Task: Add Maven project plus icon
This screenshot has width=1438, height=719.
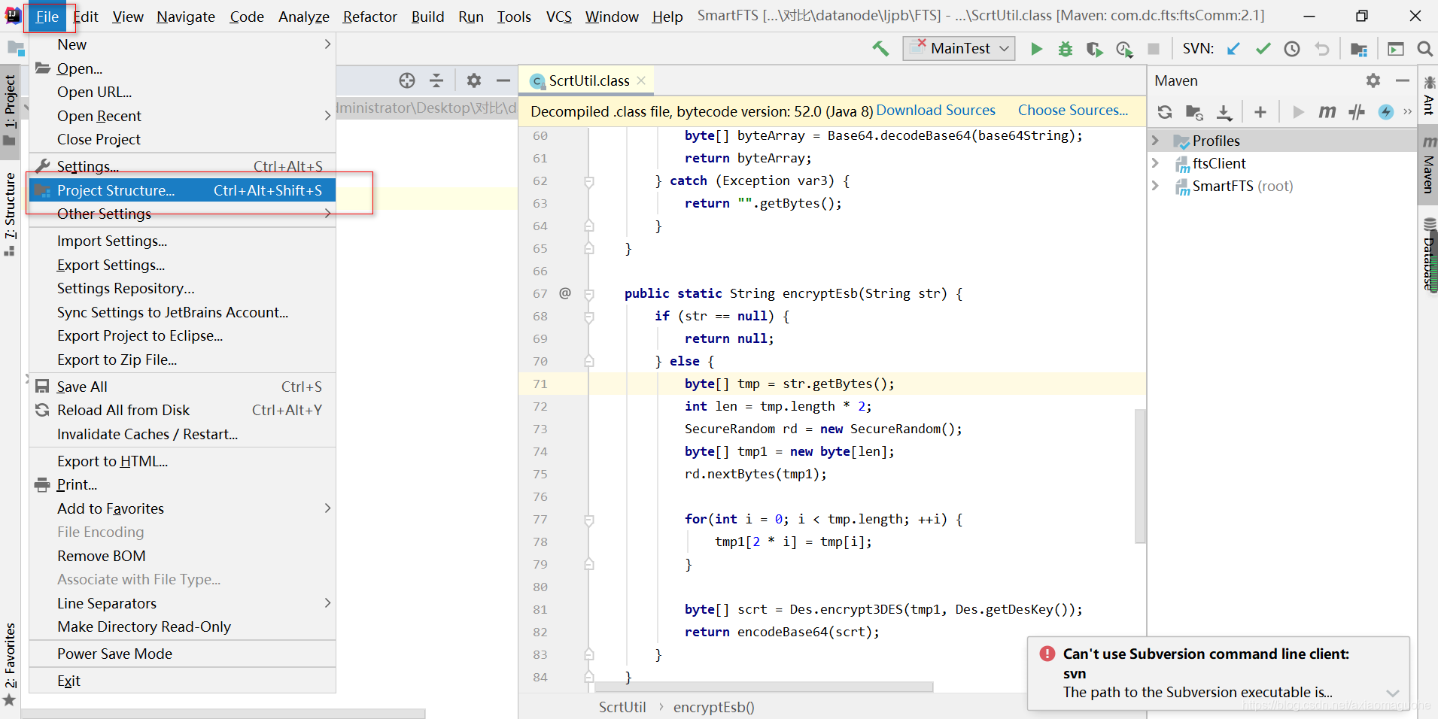Action: point(1260,112)
